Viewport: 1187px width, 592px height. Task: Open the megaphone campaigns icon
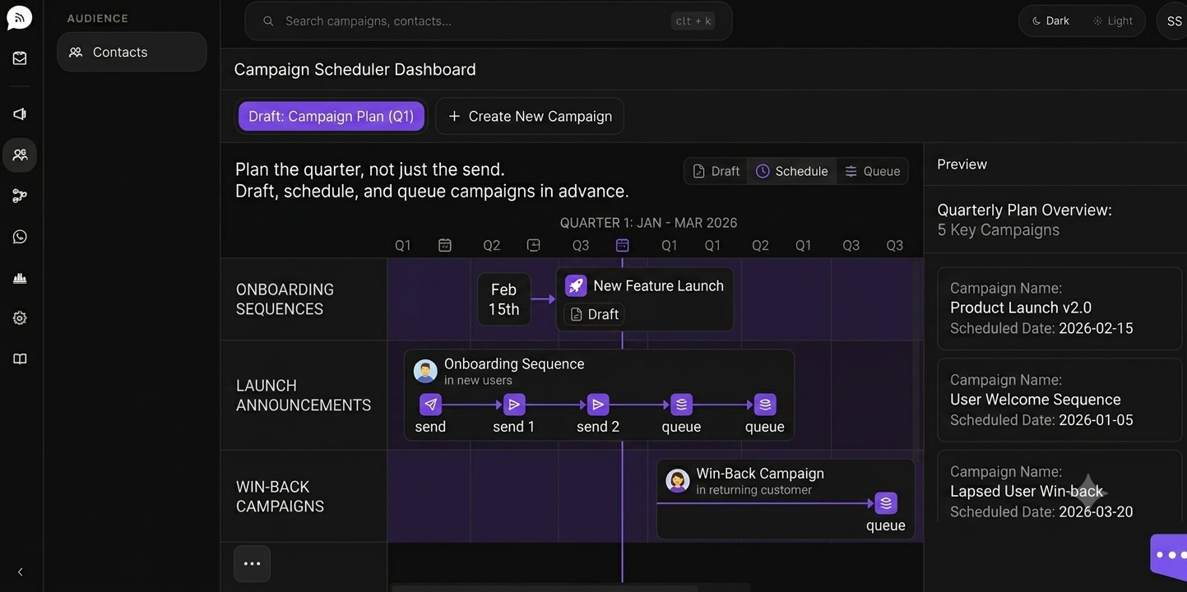click(20, 113)
